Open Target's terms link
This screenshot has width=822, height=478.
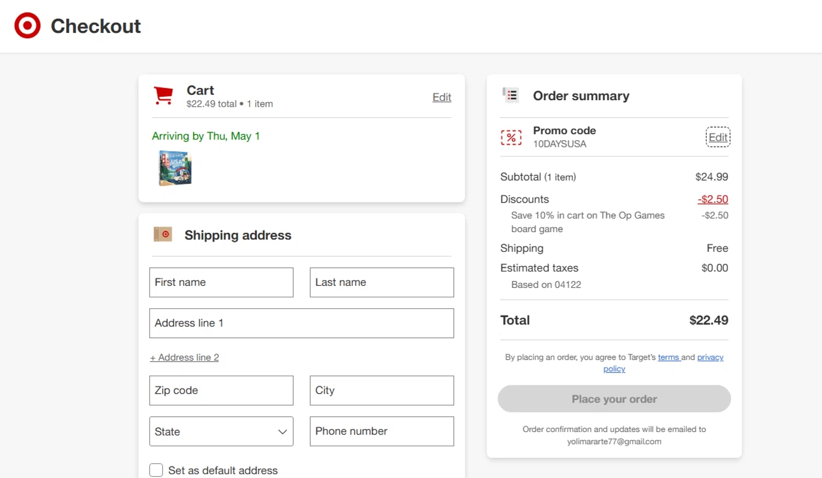(669, 358)
